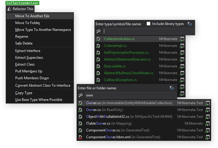
Task: Click the file icon next to CollectionAction.cs
Action: (x=98, y=39)
